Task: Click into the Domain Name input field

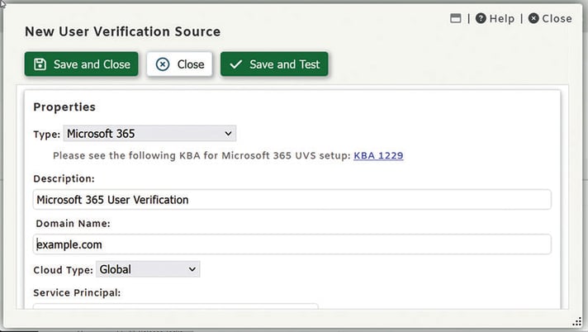Action: 292,244
